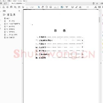Image resolution: width=103 pixels, height=103 pixels.
Task: Choose the blue arrow selection tool
Action: tap(39, 7)
